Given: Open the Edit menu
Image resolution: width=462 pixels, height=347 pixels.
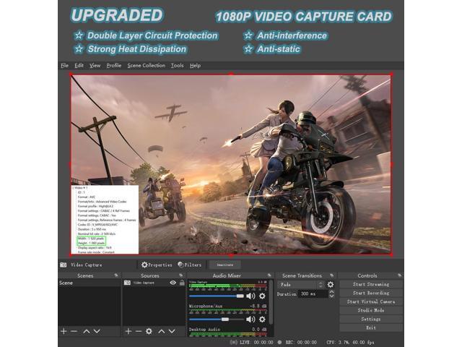Looking at the screenshot, I should tap(79, 66).
